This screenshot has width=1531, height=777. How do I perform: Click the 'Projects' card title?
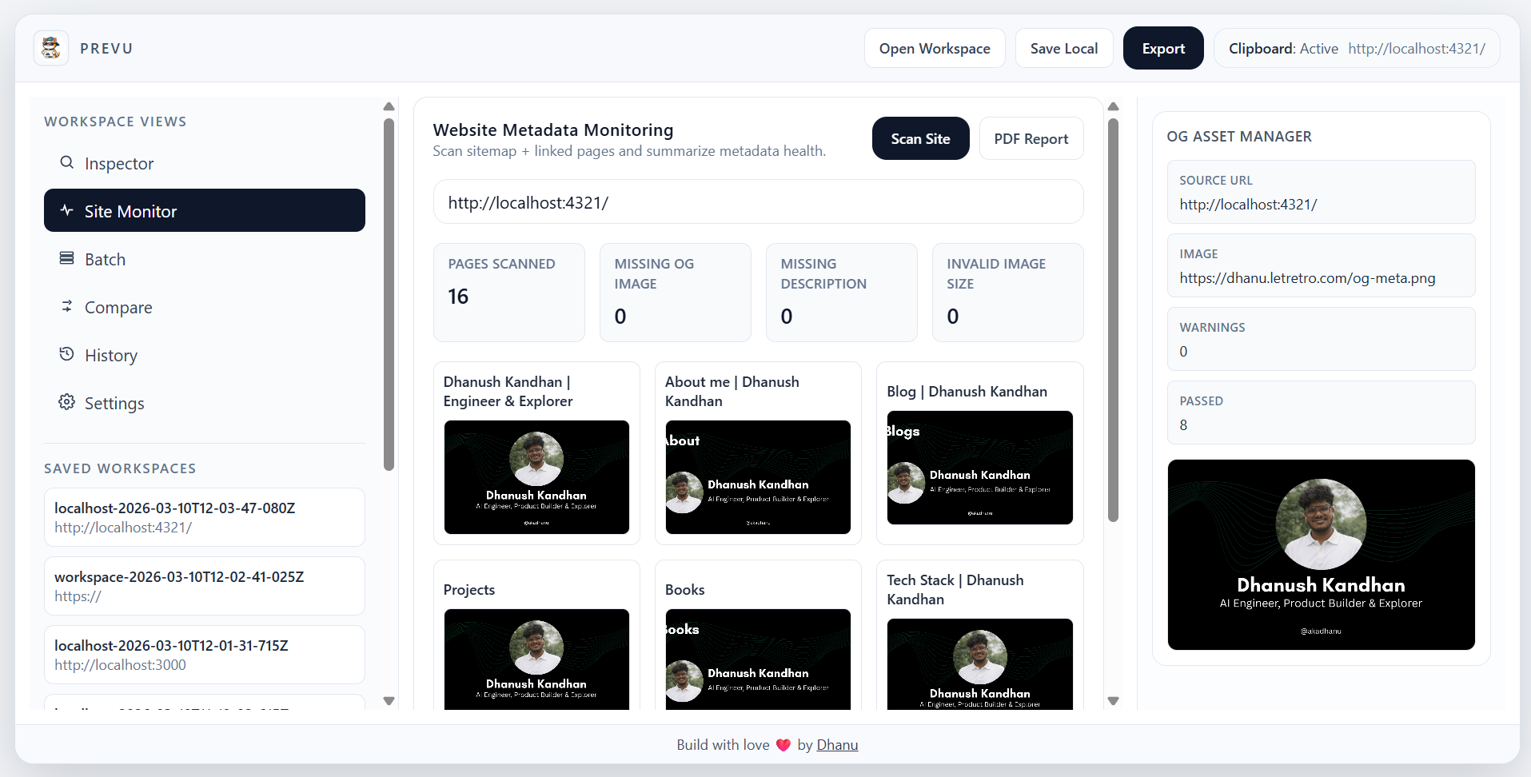click(469, 590)
